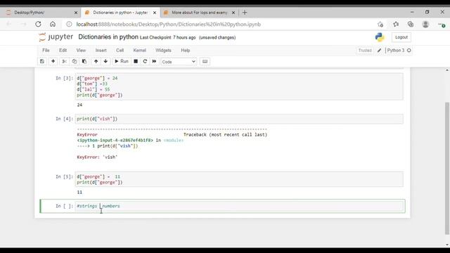Open cell type Code dropdown
The height and width of the screenshot is (253, 450).
(x=179, y=62)
